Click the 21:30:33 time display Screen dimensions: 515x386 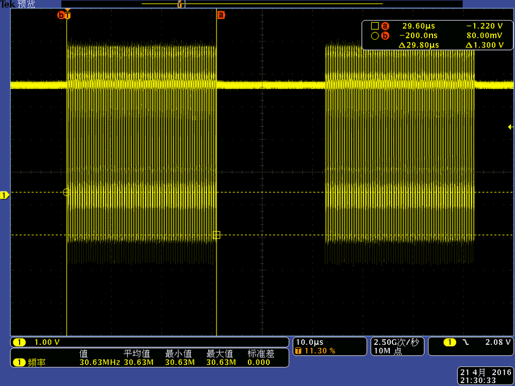[477, 380]
